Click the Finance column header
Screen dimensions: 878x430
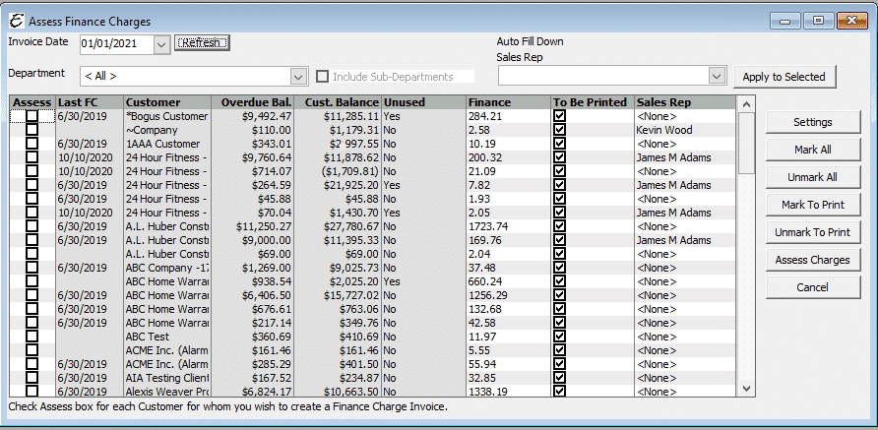point(509,102)
